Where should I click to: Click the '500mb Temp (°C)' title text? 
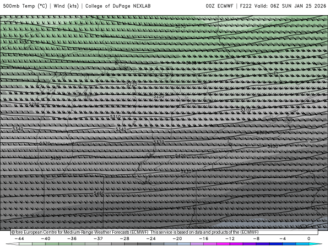25,6
